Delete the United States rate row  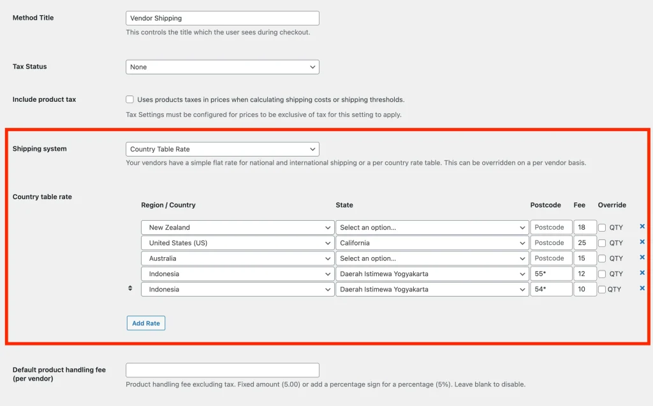pyautogui.click(x=642, y=242)
